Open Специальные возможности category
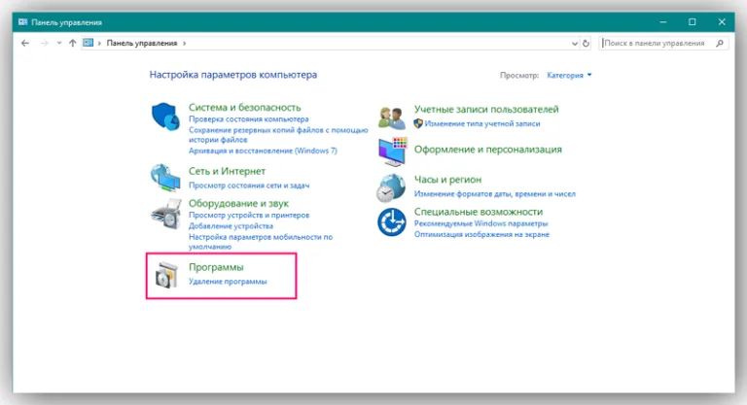This screenshot has width=747, height=405. pyautogui.click(x=478, y=212)
